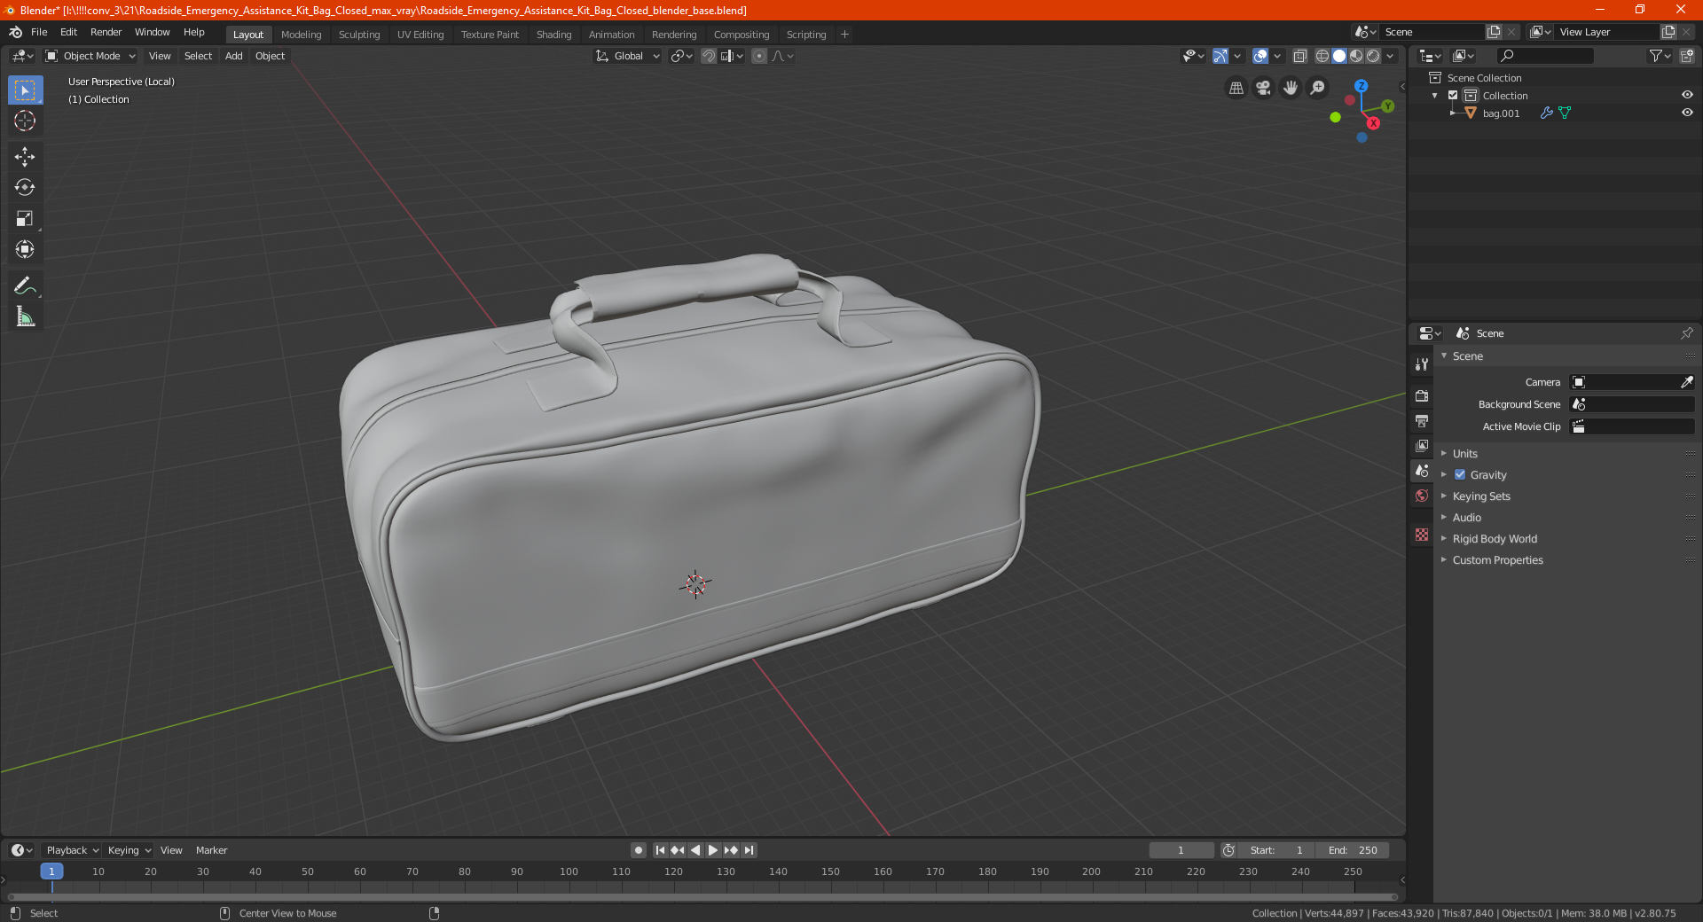Click the bag.001 mesh data triangle icon

point(1565,113)
